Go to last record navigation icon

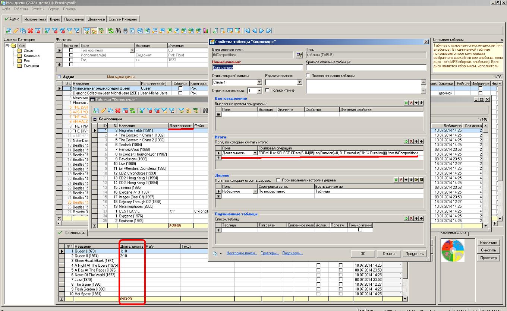269,31
